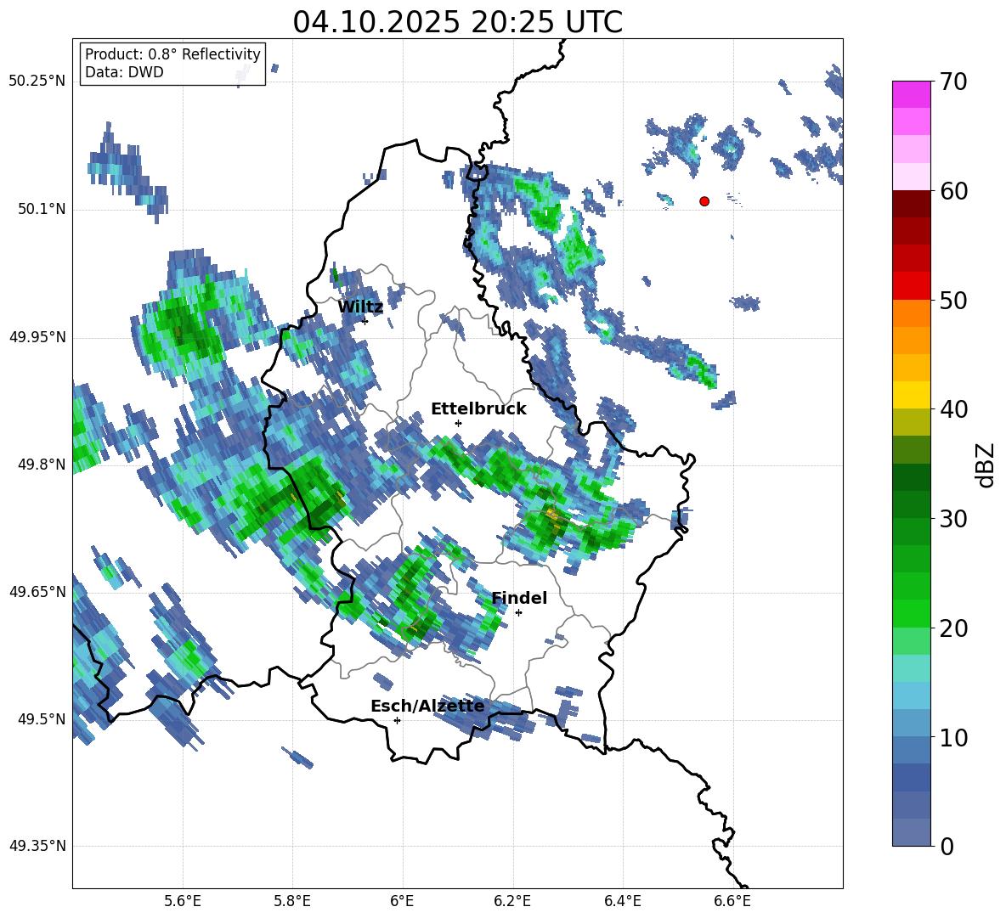Image resolution: width=1006 pixels, height=918 pixels.
Task: Click the cross marker at Wiltz
Action: coord(365,321)
